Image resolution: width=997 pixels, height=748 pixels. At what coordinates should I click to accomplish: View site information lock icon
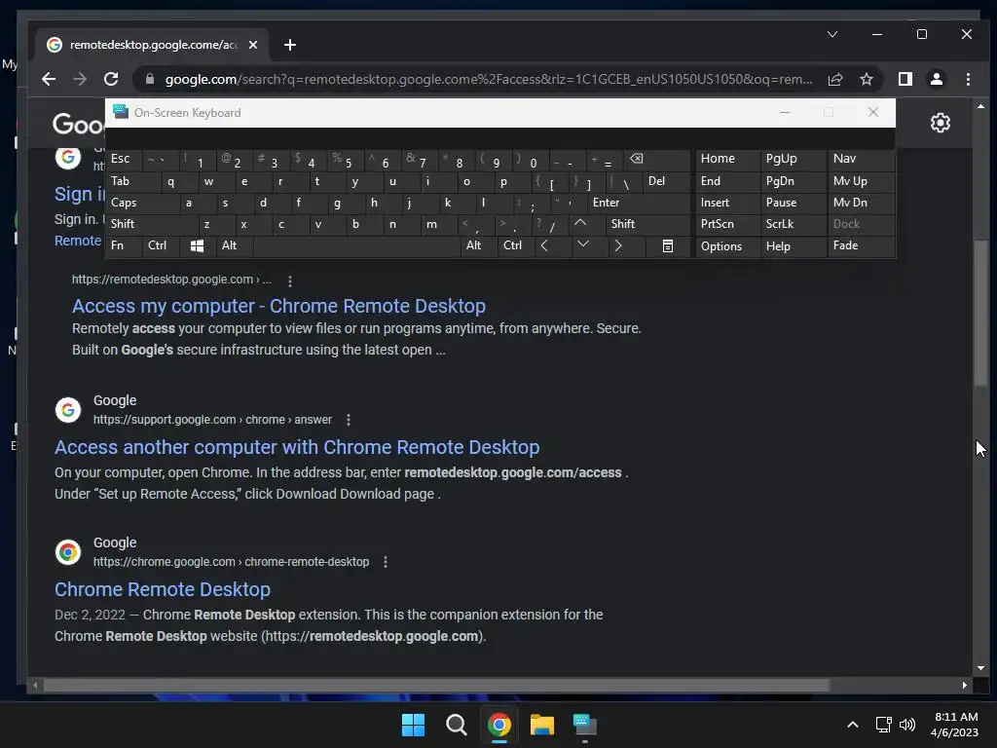click(150, 79)
